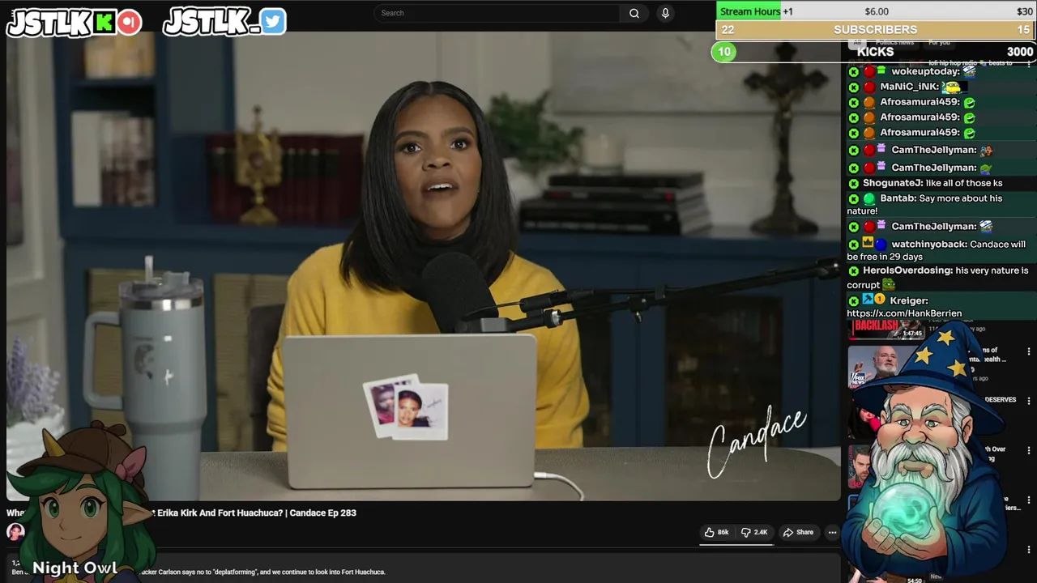Click the red record icon by JSTLK
Viewport: 1037px width, 583px height.
coord(129,23)
